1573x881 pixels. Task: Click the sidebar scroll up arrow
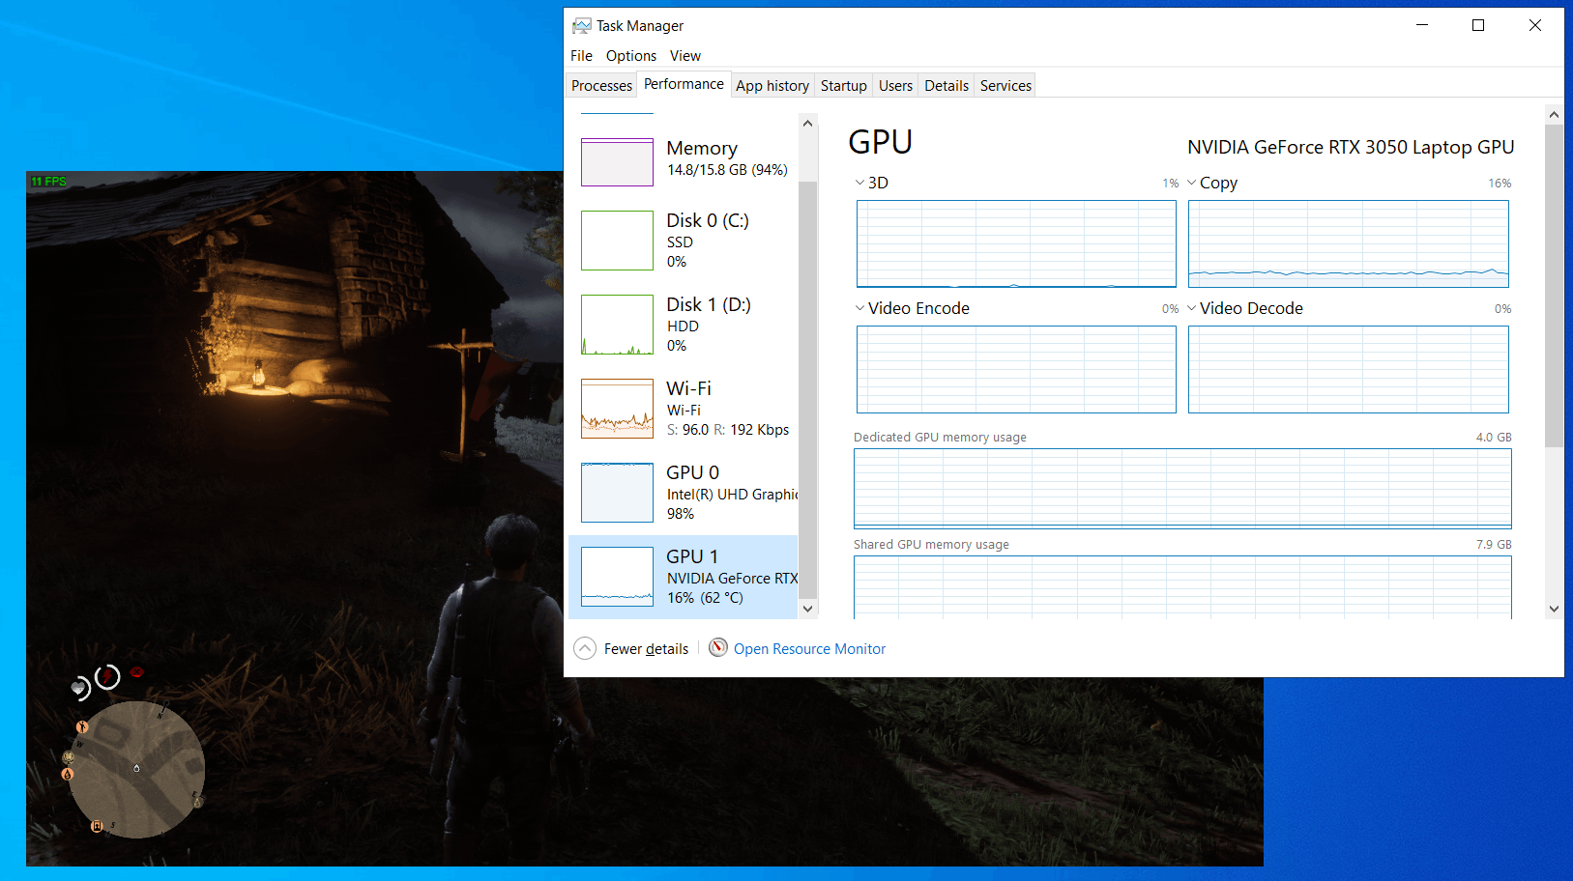pyautogui.click(x=808, y=124)
